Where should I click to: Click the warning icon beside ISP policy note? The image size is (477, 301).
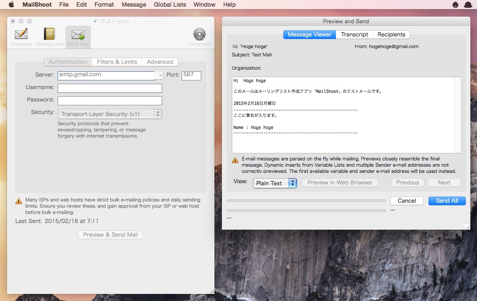pyautogui.click(x=19, y=201)
